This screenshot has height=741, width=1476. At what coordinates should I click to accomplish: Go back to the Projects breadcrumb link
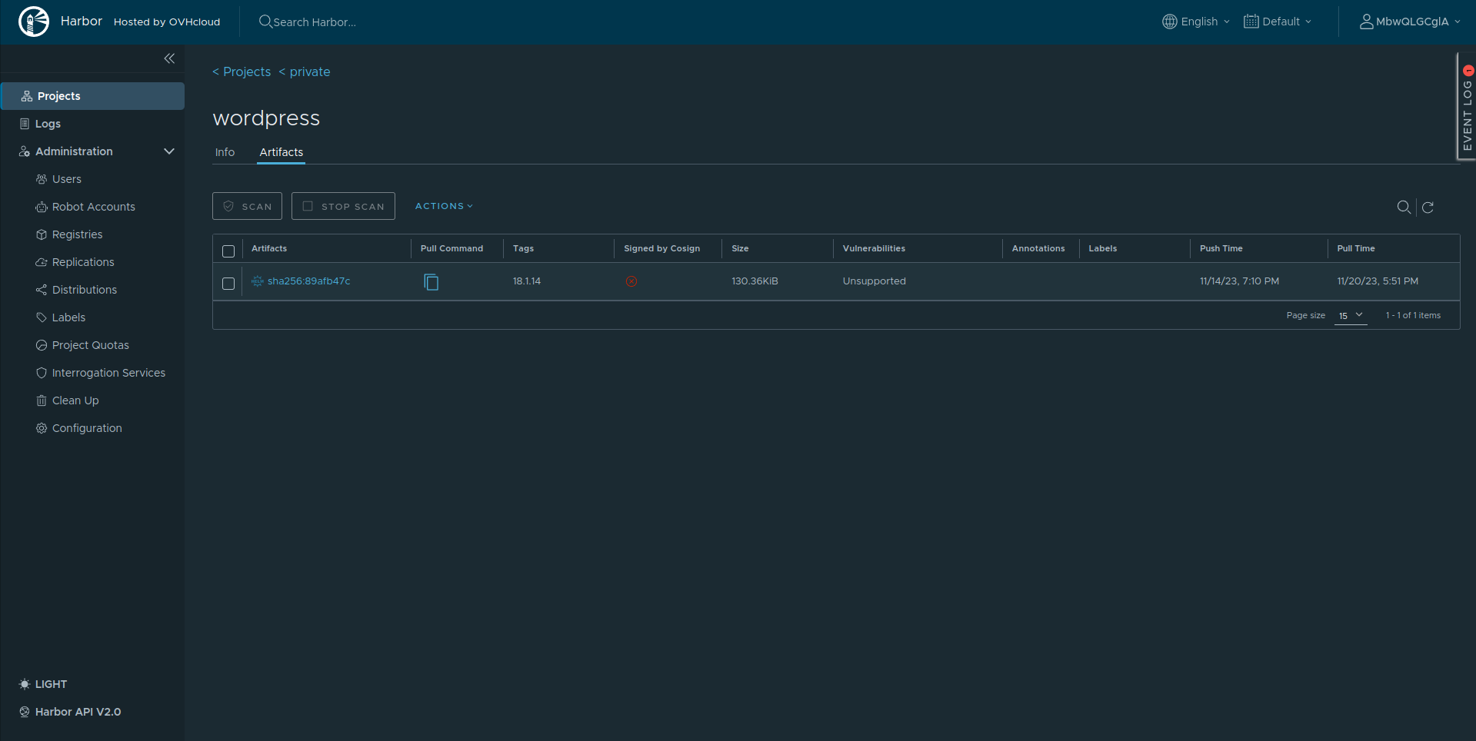coord(241,71)
